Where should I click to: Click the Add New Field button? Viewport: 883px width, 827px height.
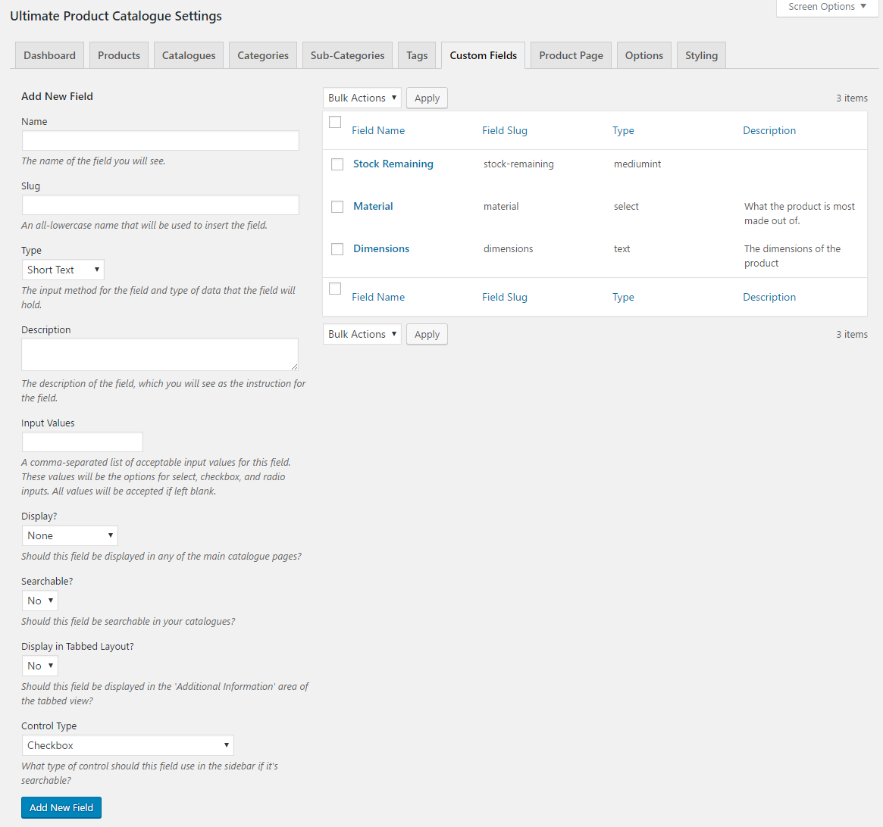(61, 807)
